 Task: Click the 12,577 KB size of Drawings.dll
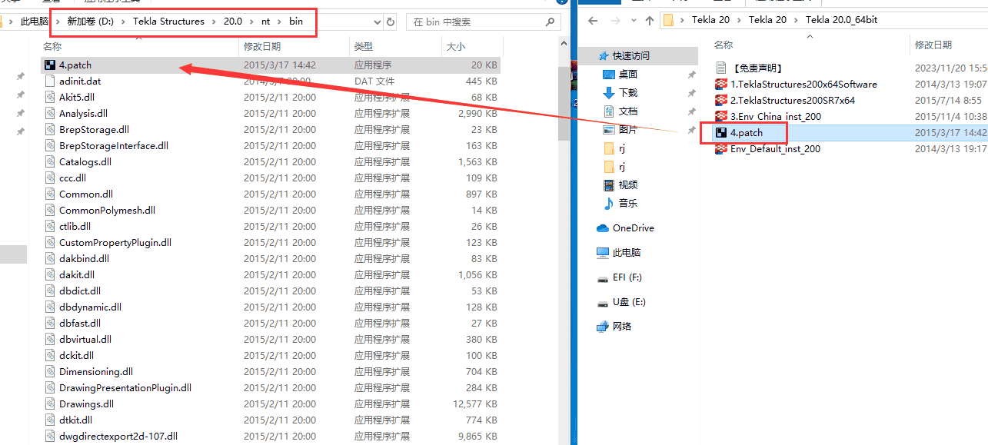tap(475, 403)
